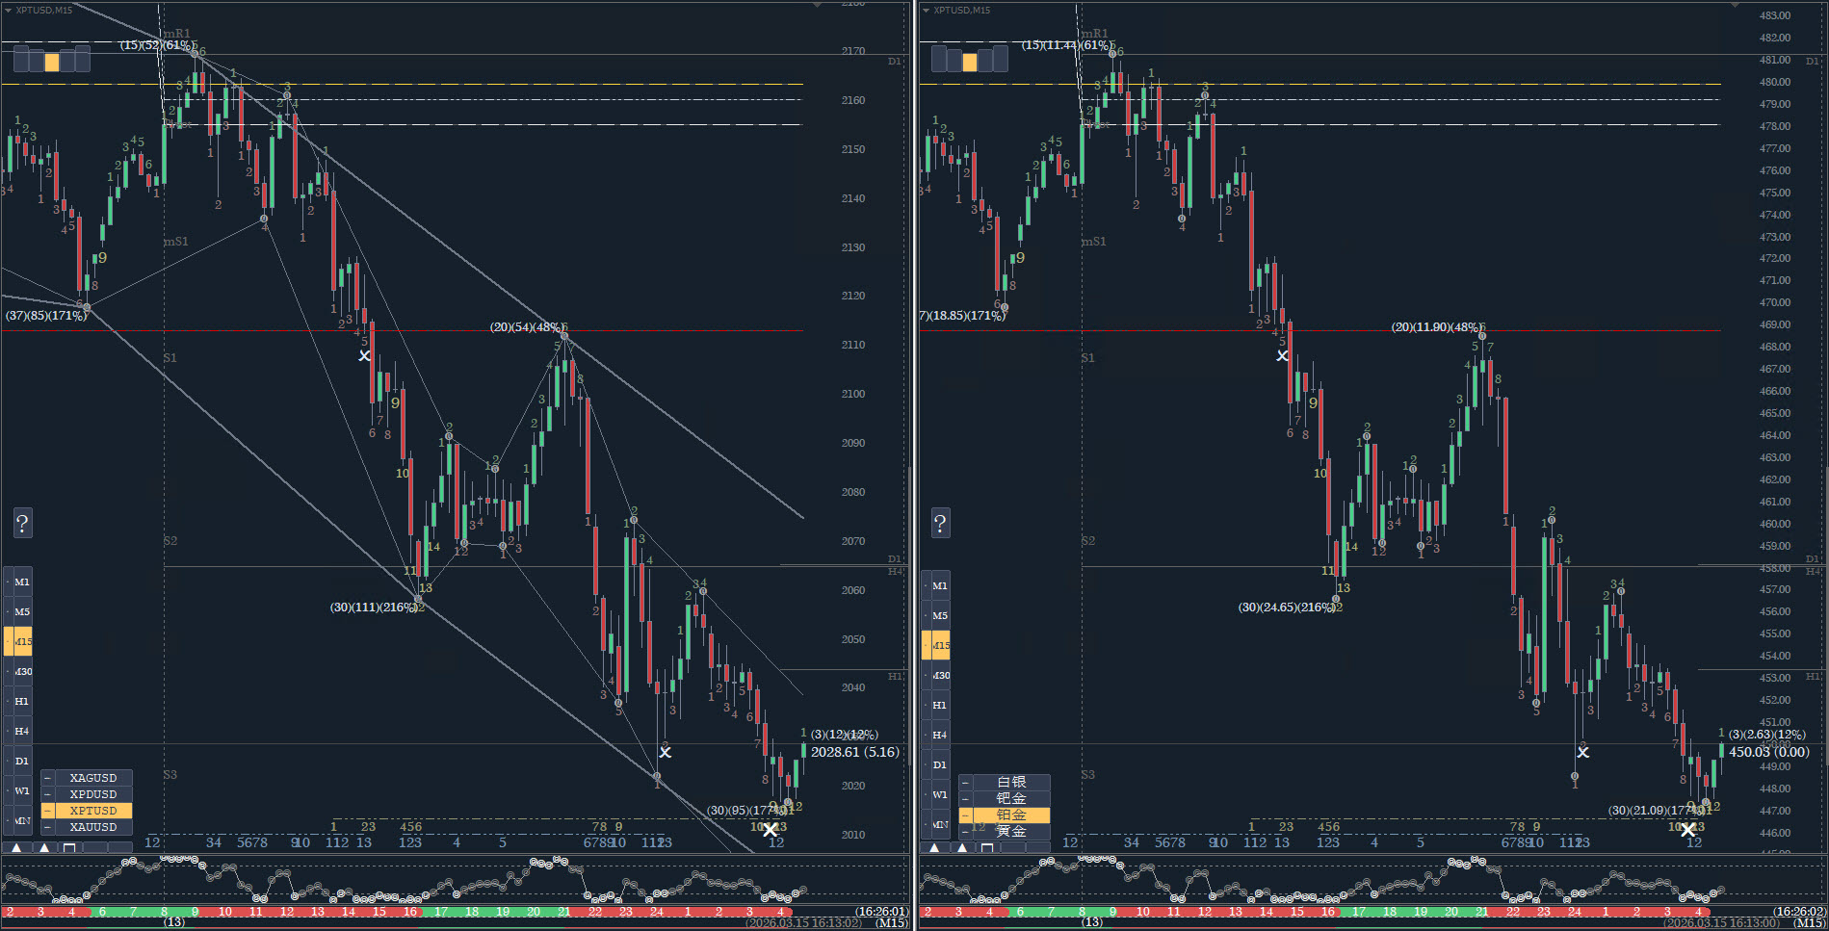
Task: Click the (16:26:02) clock text under right chart
Action: (x=1799, y=912)
